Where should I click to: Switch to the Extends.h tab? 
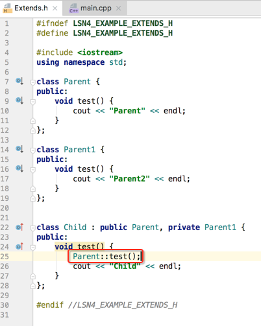coord(31,8)
